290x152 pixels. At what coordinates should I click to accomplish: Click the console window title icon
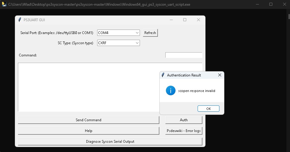coord(4,4)
